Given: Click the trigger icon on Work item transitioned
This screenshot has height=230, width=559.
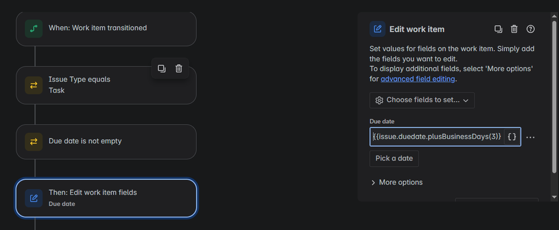Looking at the screenshot, I should (34, 29).
